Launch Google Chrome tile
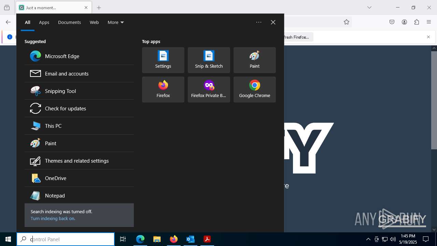 tap(255, 90)
